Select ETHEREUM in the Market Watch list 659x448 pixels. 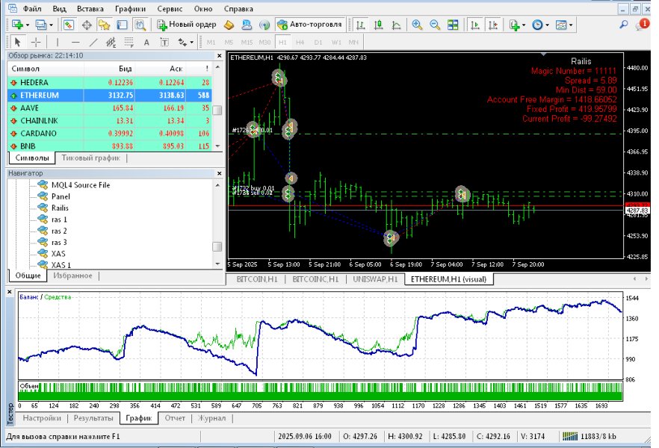[52, 96]
